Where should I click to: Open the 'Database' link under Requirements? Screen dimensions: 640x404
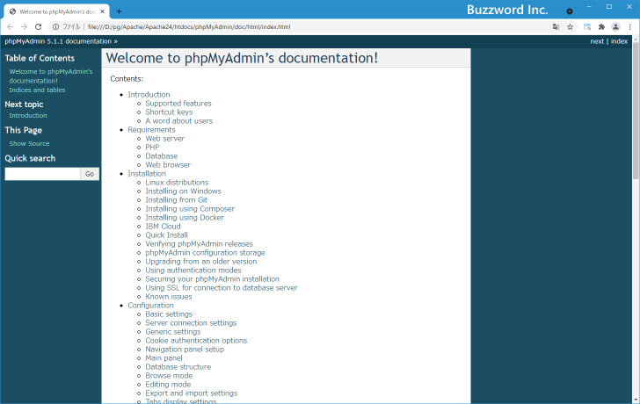click(x=162, y=156)
